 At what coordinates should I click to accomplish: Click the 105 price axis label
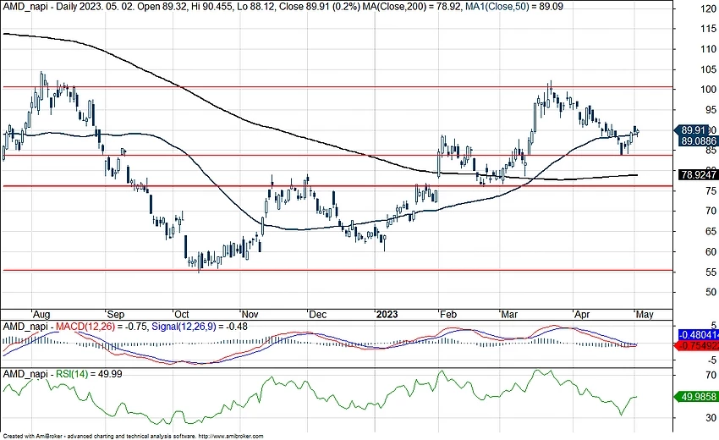coord(709,69)
